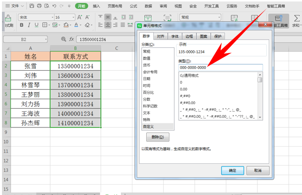Click the Print icon
Screen dimensions: 302x195
click(x=39, y=6)
